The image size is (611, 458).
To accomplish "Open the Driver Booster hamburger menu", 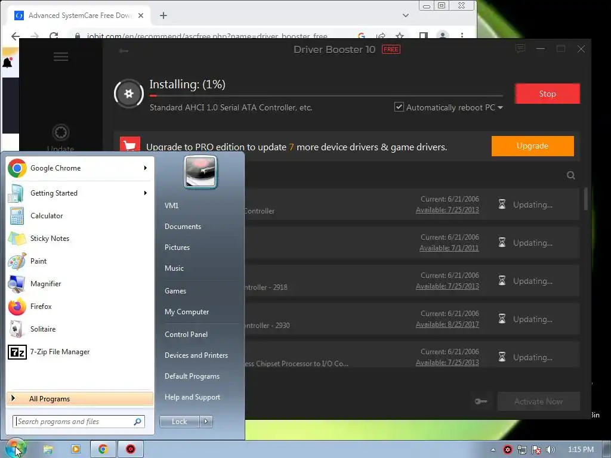I will 61,57.
